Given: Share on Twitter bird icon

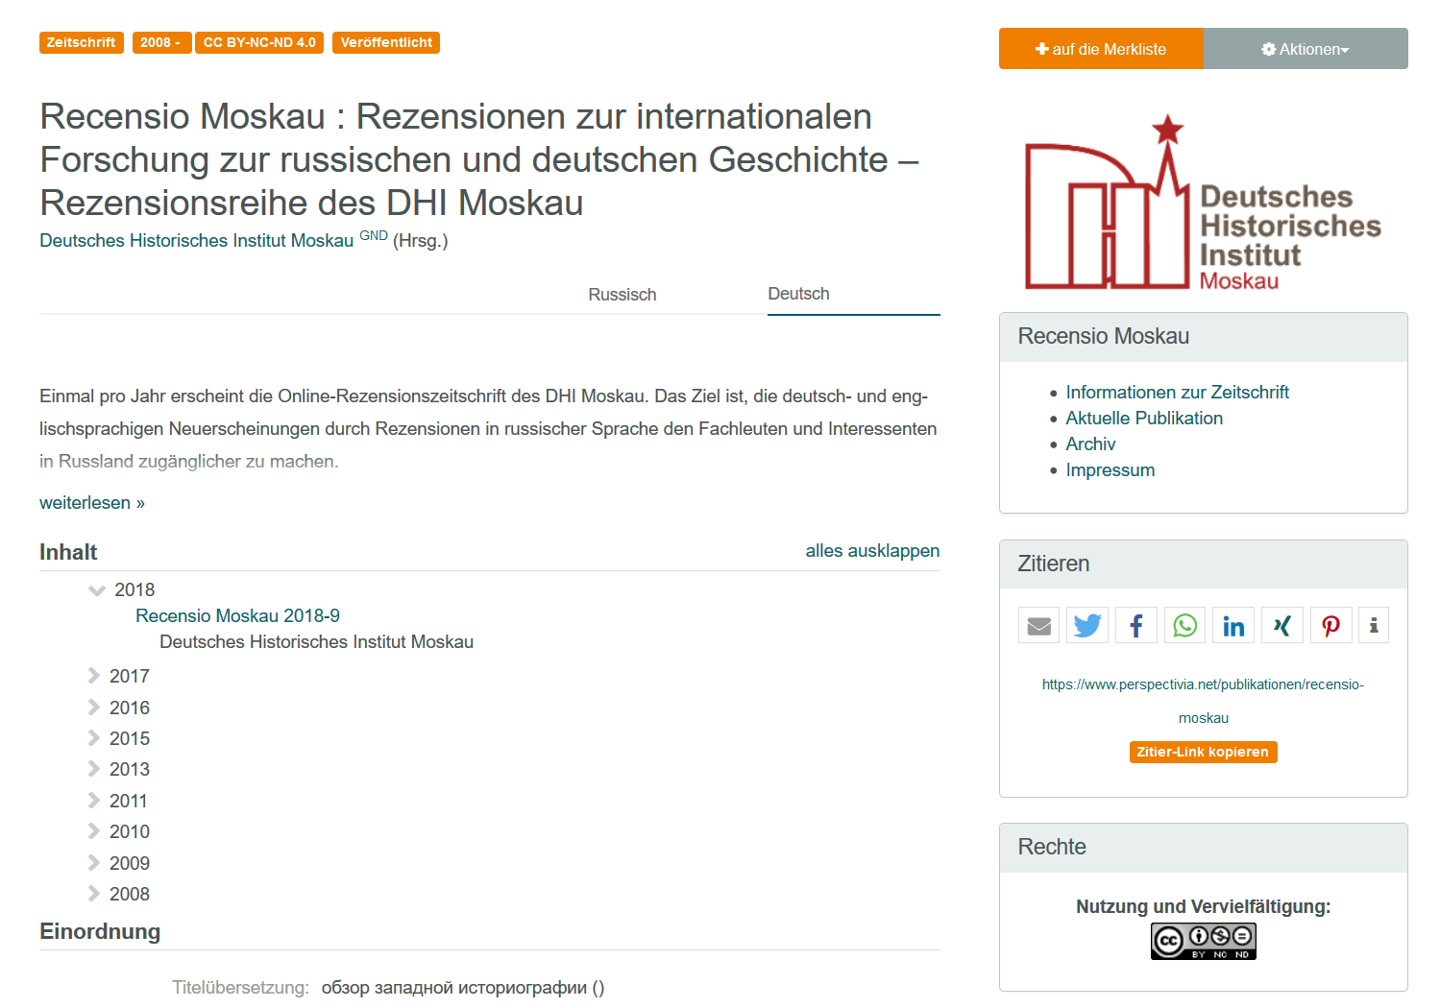Looking at the screenshot, I should (1087, 626).
